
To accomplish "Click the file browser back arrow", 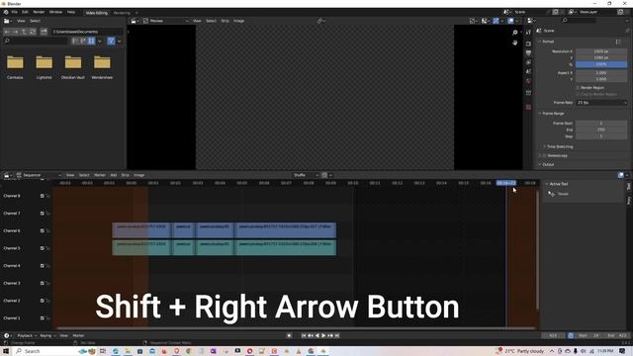I will 7,32.
